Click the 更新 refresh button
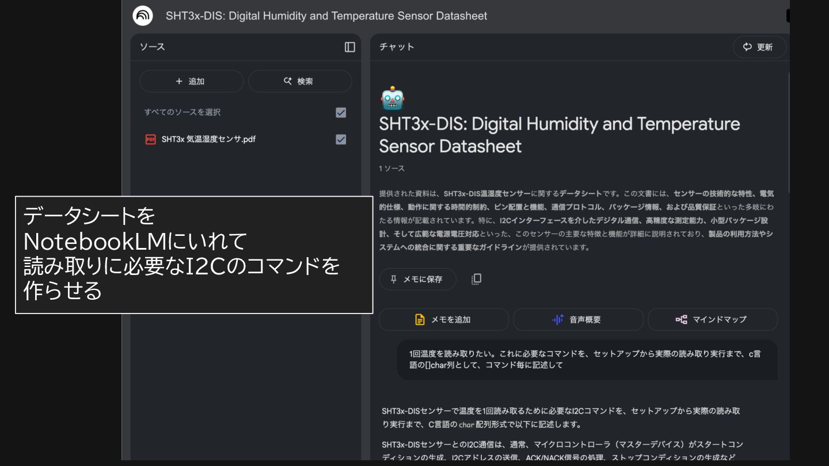The height and width of the screenshot is (466, 829). (759, 47)
